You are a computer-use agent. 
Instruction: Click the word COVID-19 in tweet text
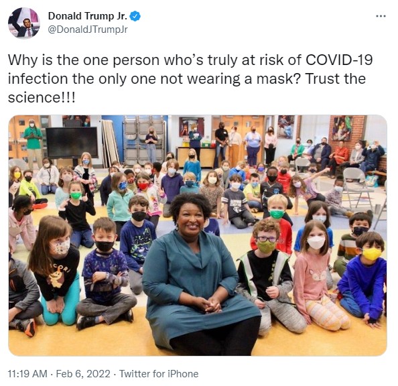pyautogui.click(x=339, y=60)
